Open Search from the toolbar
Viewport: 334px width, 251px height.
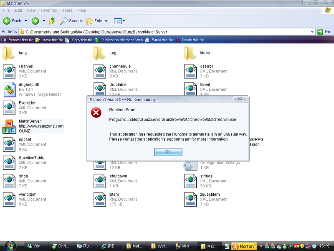click(x=71, y=21)
